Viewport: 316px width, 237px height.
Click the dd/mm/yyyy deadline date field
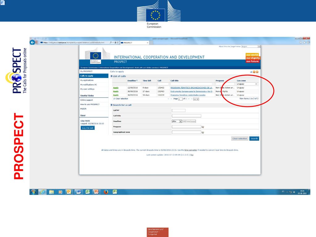189,121
